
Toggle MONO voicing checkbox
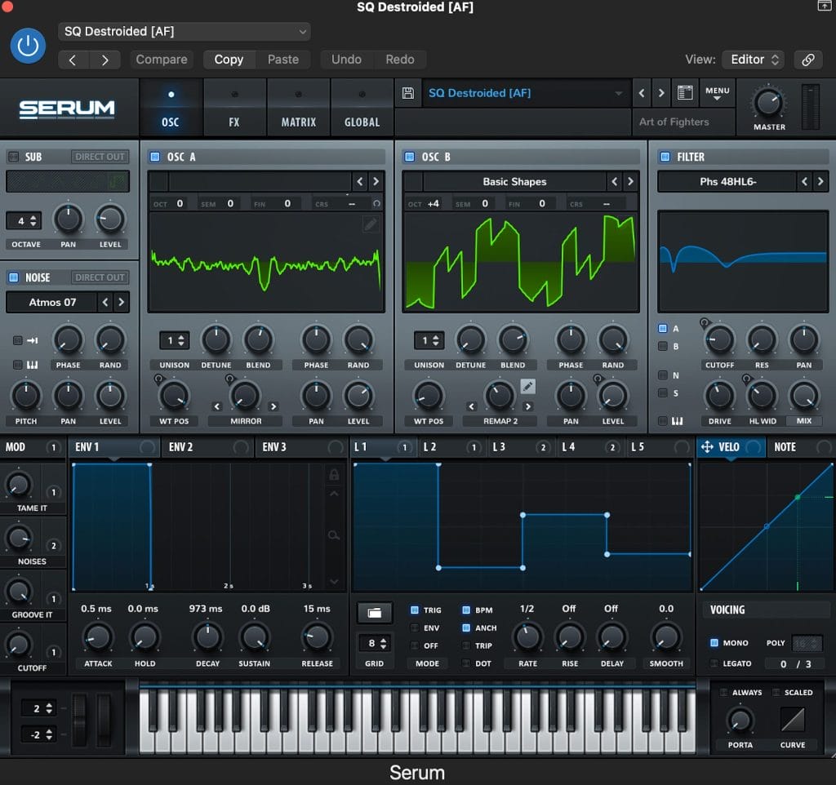pos(714,643)
